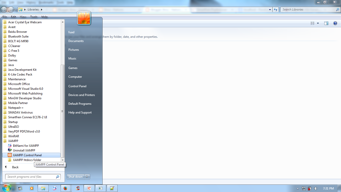Expand the Shut down options arrow
This screenshot has width=341, height=192.
point(87,176)
